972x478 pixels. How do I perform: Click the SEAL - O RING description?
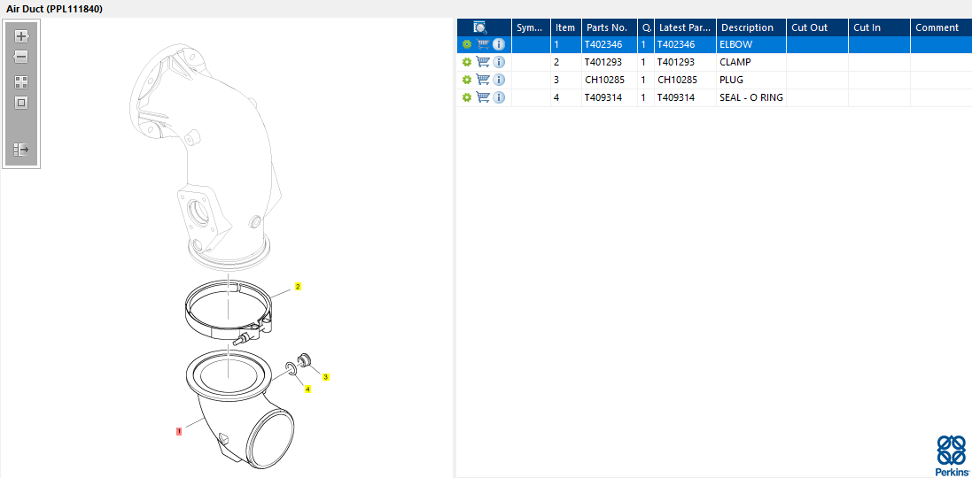pyautogui.click(x=751, y=97)
